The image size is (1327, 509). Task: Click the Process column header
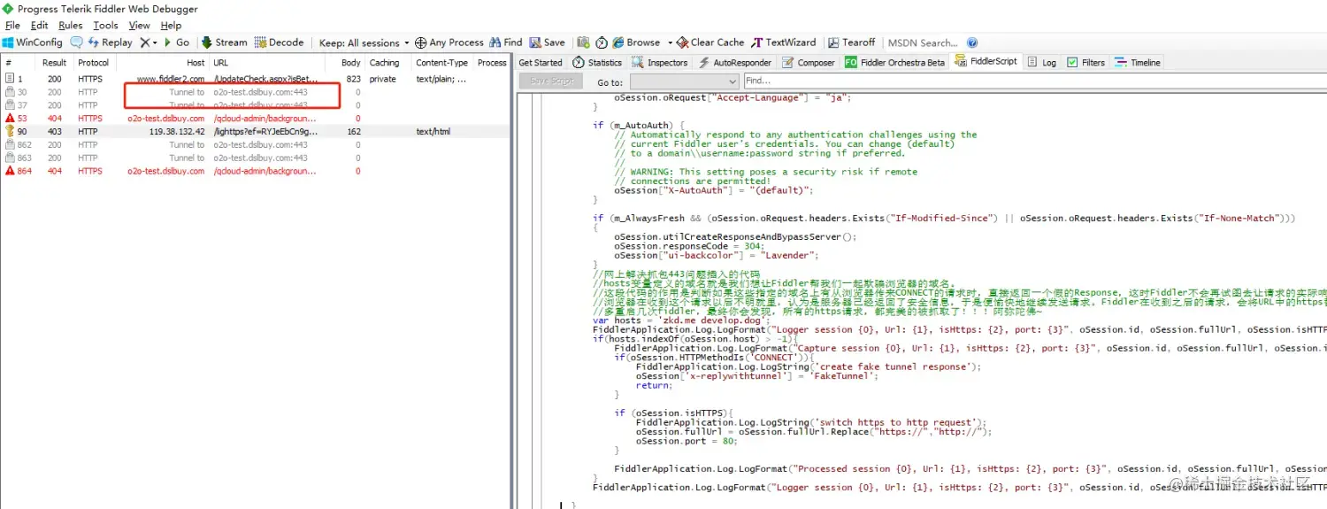click(492, 63)
